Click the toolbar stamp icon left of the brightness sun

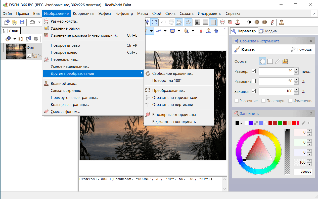coord(237,22)
